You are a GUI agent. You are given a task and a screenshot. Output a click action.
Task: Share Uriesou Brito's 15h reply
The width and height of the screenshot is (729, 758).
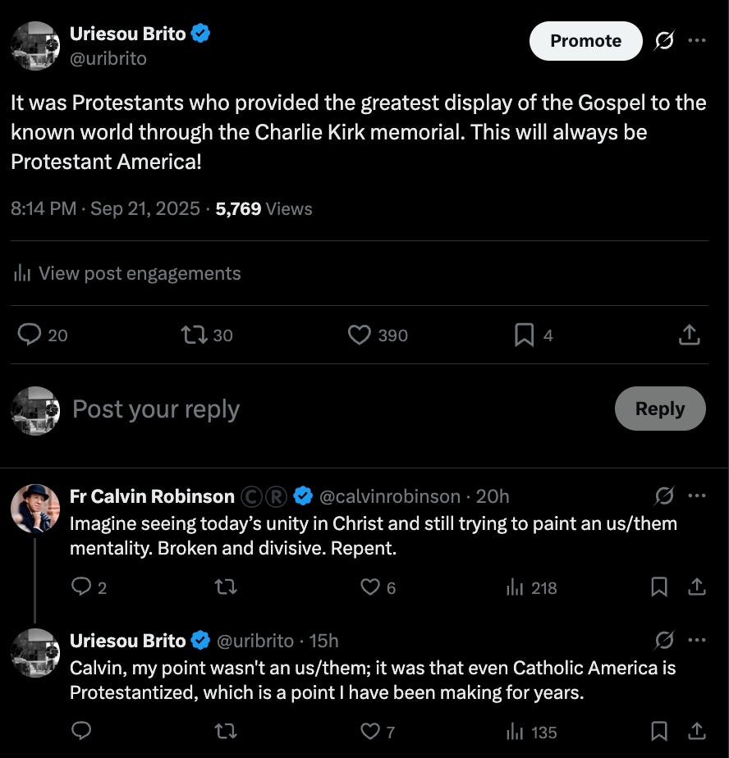pos(697,731)
